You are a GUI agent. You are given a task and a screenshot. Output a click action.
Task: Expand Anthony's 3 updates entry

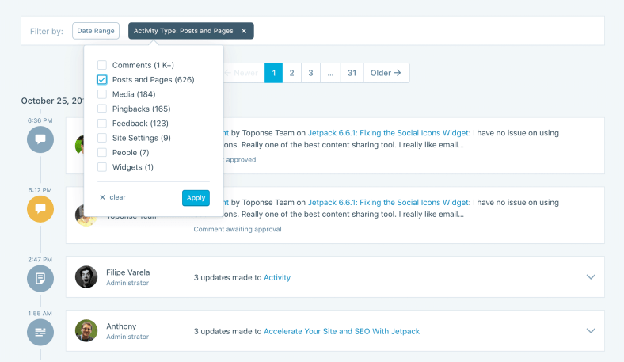(590, 330)
